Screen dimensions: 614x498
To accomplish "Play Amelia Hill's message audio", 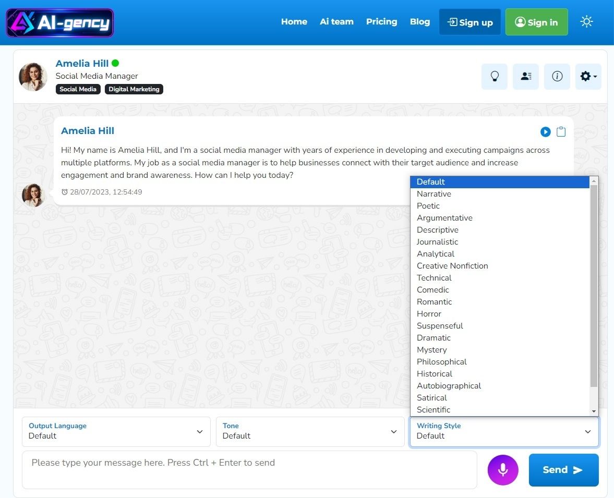I will 545,132.
